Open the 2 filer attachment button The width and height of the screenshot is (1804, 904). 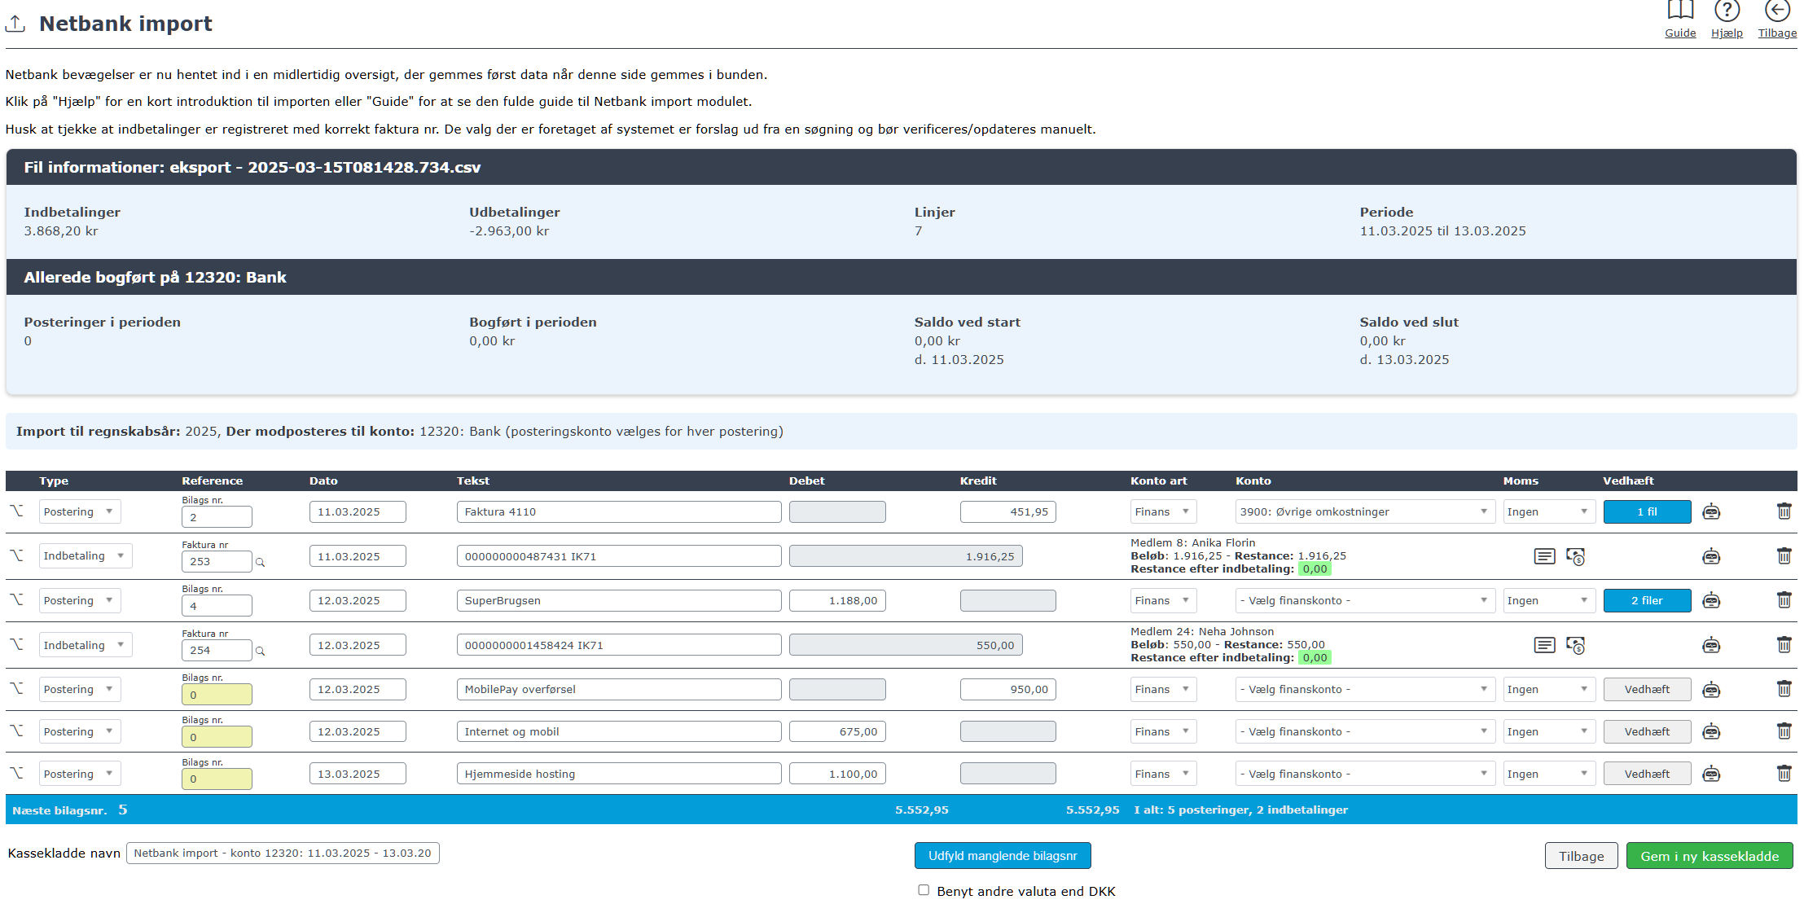tap(1647, 600)
